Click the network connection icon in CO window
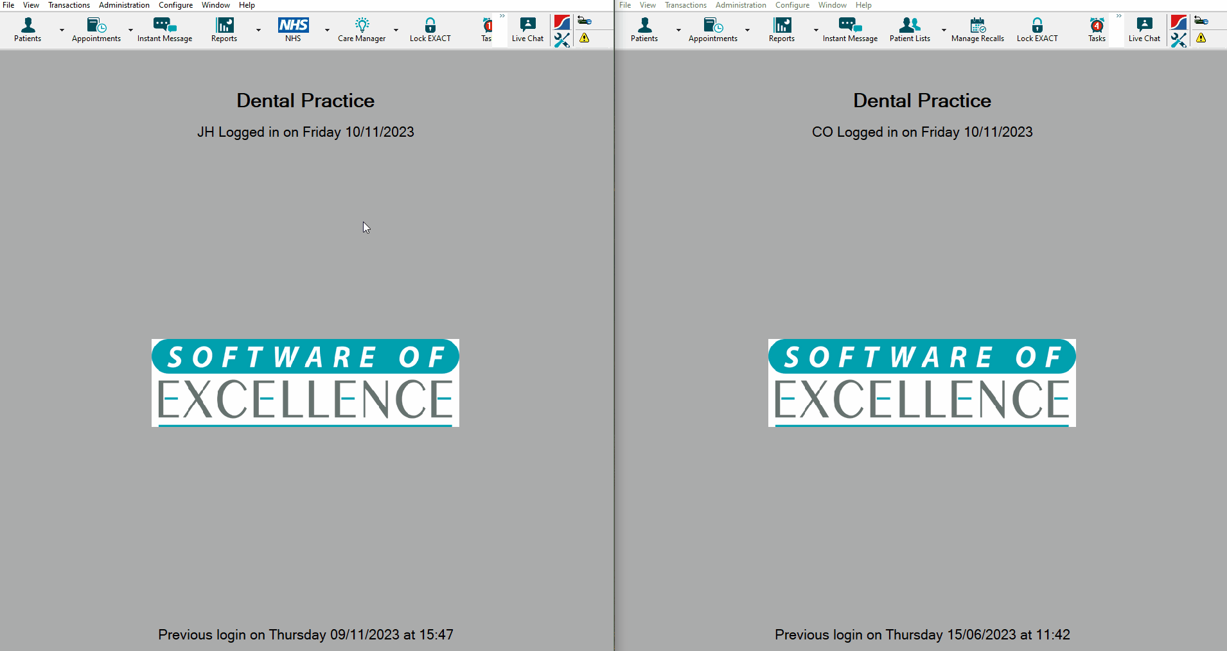The height and width of the screenshot is (651, 1227). [1201, 21]
